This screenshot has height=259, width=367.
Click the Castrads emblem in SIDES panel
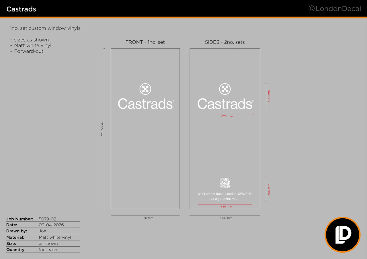(x=225, y=89)
